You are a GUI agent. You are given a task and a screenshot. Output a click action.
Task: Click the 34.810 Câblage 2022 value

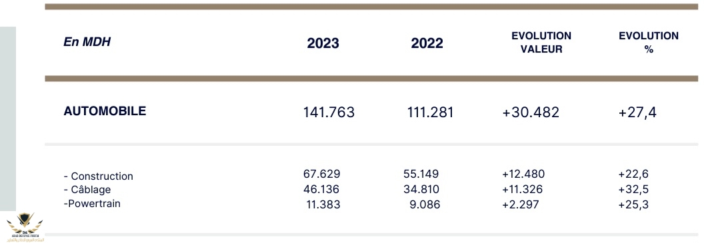point(421,189)
